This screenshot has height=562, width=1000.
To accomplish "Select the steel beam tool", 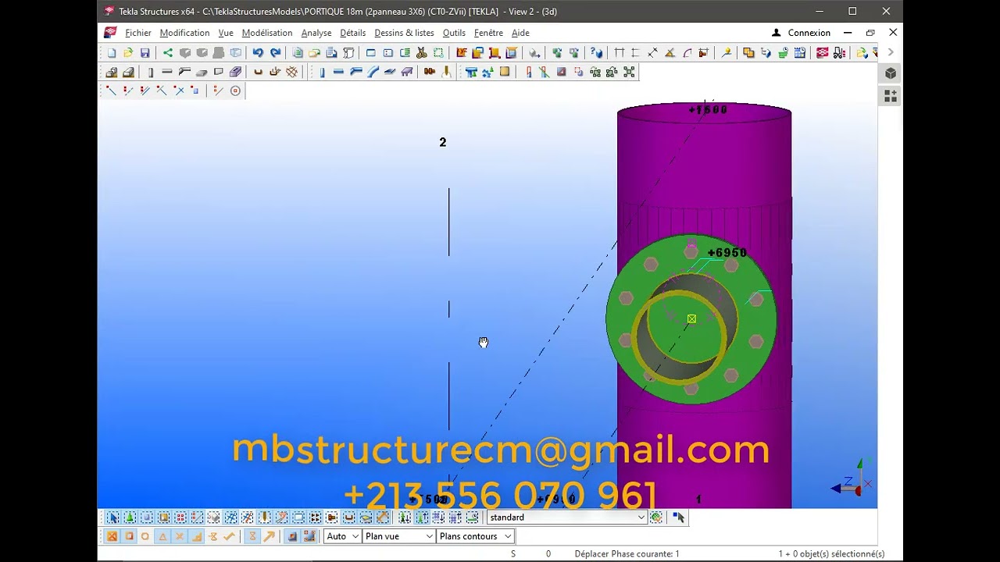I will pyautogui.click(x=338, y=72).
